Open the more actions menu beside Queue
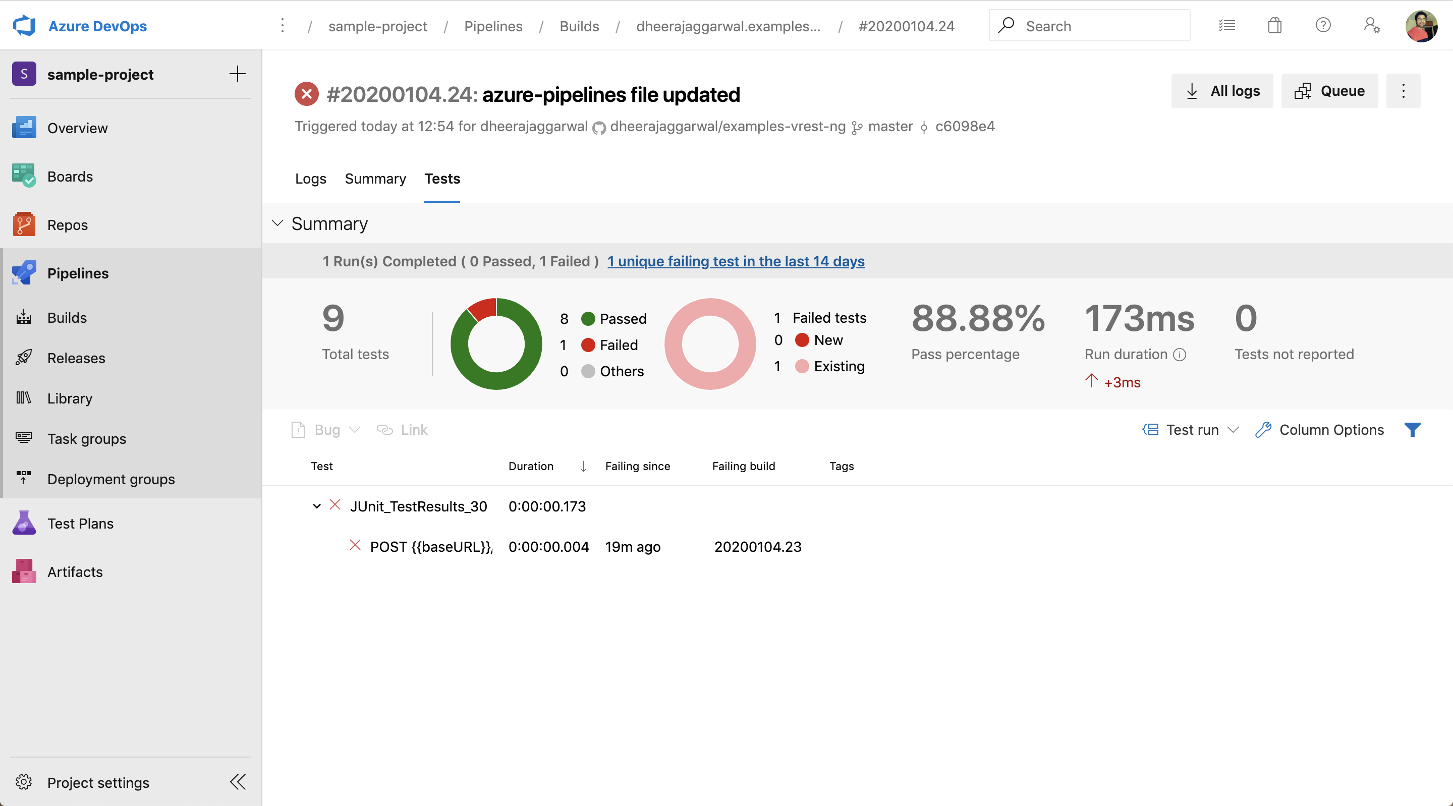This screenshot has width=1453, height=806. click(x=1404, y=91)
